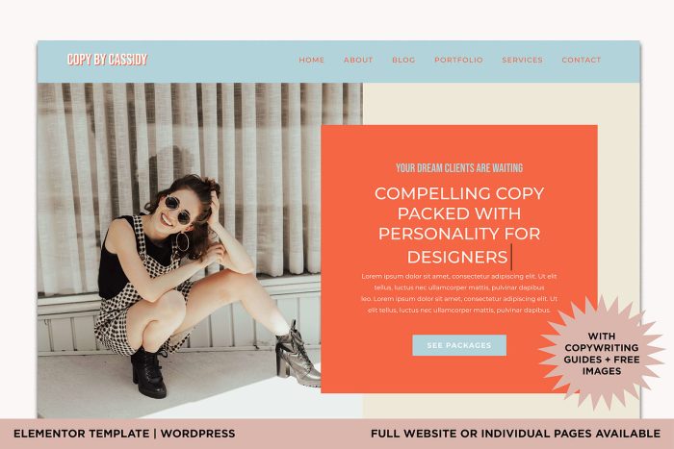Open the Blog menu item
Screen dimensions: 674x449
pyautogui.click(x=403, y=61)
